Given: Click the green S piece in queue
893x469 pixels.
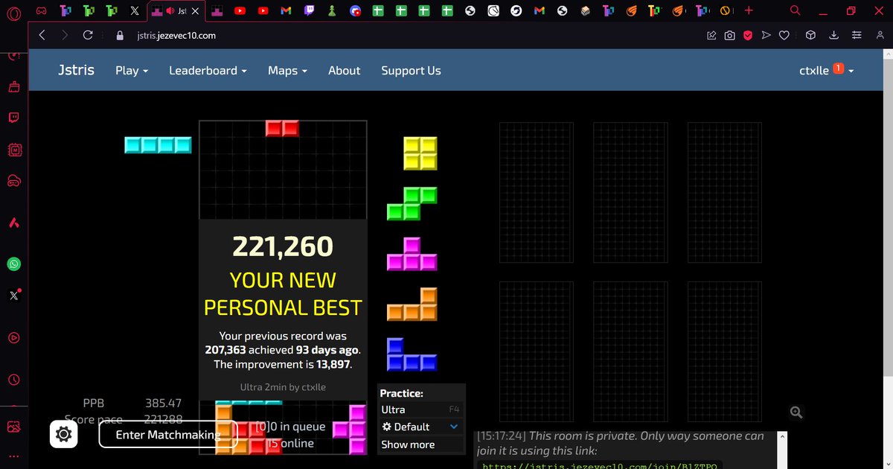Looking at the screenshot, I should 412,204.
